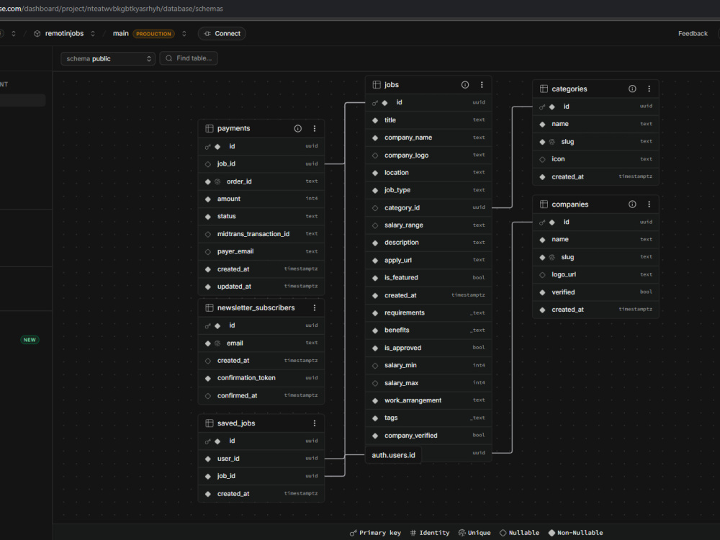Focus the Find table search field
Image resolution: width=720 pixels, height=540 pixels.
[x=189, y=58]
